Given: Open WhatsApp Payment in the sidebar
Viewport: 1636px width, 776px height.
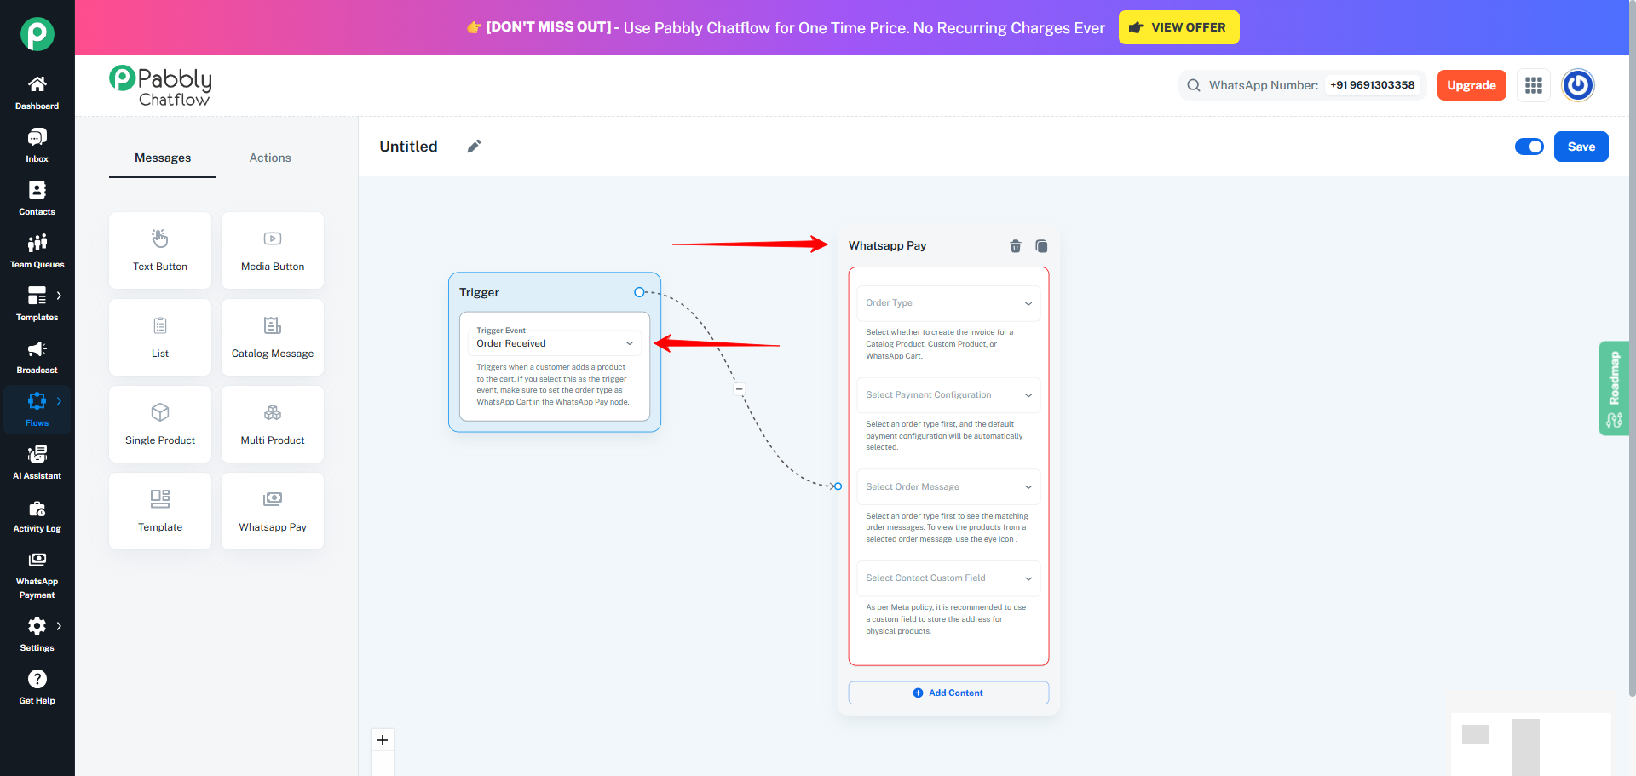Looking at the screenshot, I should click(x=37, y=574).
